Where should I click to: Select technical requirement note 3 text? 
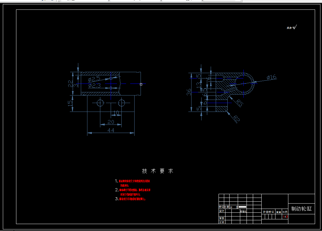130,199
